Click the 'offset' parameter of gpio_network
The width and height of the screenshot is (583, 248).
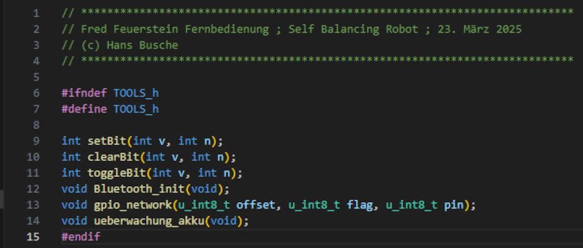pyautogui.click(x=256, y=205)
